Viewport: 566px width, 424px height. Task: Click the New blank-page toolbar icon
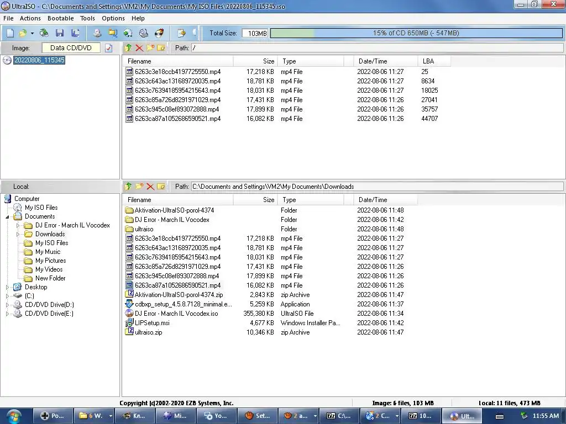click(10, 33)
